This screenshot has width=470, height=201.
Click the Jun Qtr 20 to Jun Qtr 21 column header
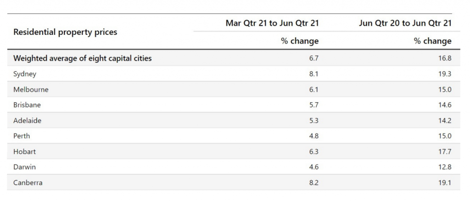click(x=405, y=23)
